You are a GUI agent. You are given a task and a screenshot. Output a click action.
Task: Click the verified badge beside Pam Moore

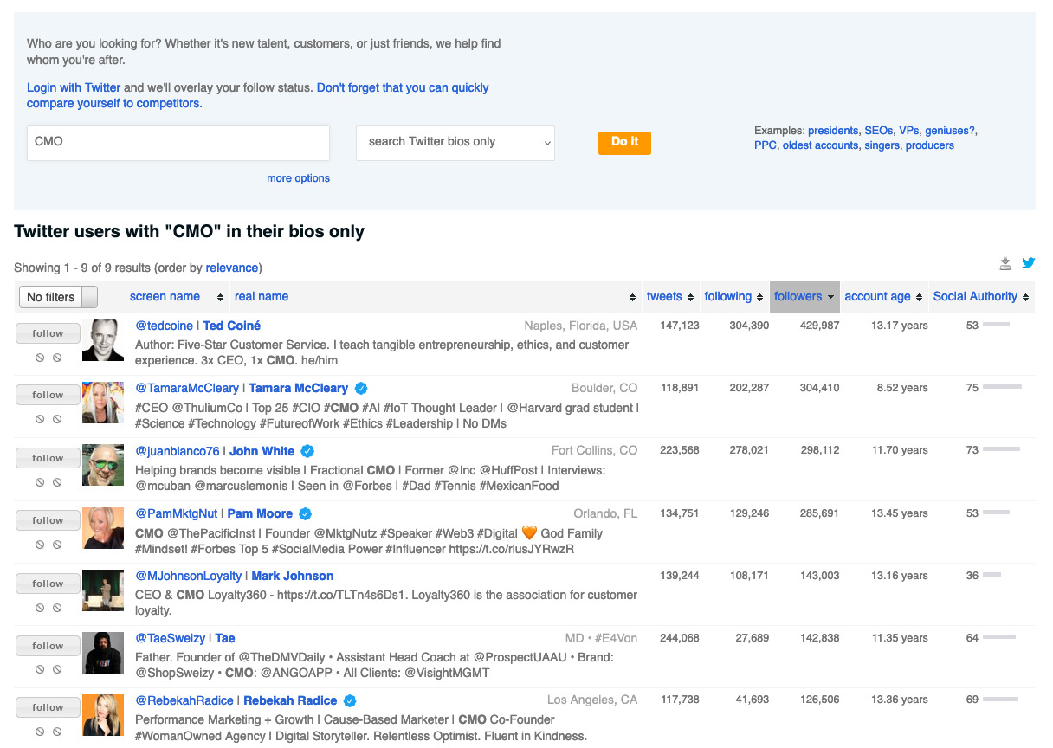point(305,513)
